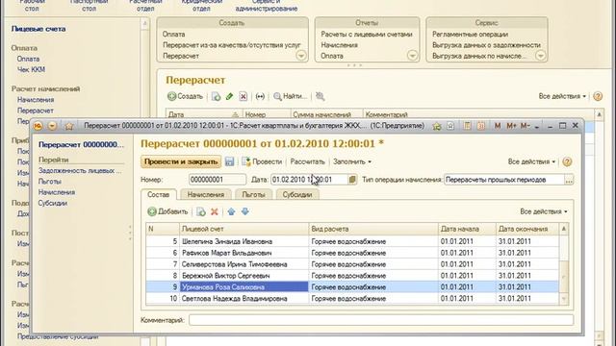Click the 'Комментарий' input field
Screen dimensions: 616x346
[381, 320]
